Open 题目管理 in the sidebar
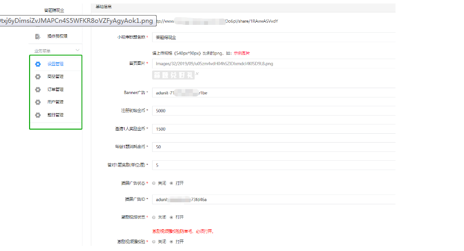The image size is (464, 251). (x=56, y=115)
